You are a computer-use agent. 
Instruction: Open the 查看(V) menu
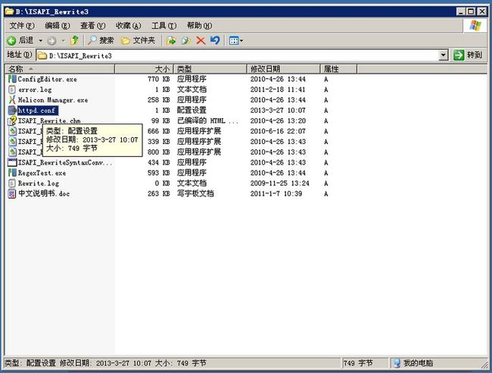pyautogui.click(x=92, y=26)
